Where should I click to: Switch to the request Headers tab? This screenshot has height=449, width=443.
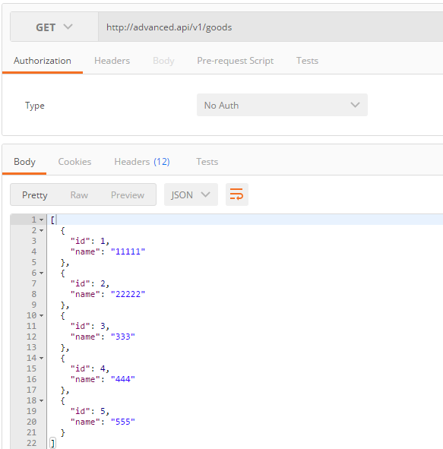pyautogui.click(x=112, y=61)
